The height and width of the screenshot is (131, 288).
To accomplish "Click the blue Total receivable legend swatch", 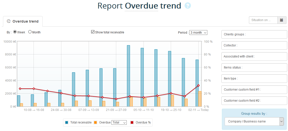I will tap(67, 122).
